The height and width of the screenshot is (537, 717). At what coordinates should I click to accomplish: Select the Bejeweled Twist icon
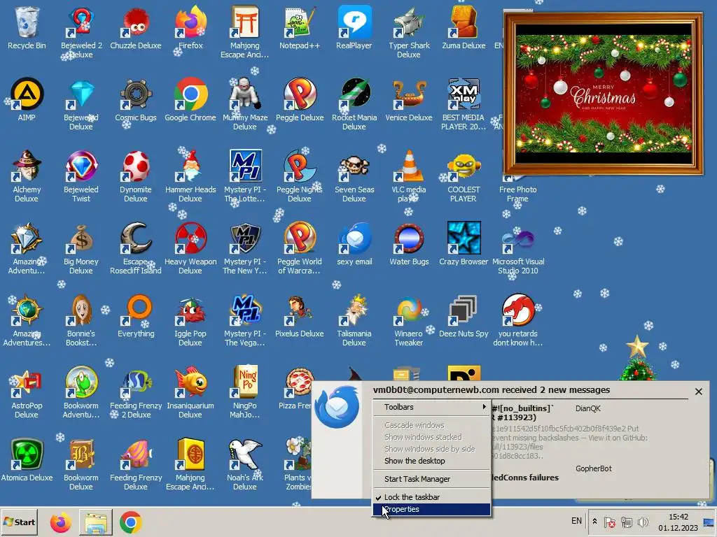81,177
